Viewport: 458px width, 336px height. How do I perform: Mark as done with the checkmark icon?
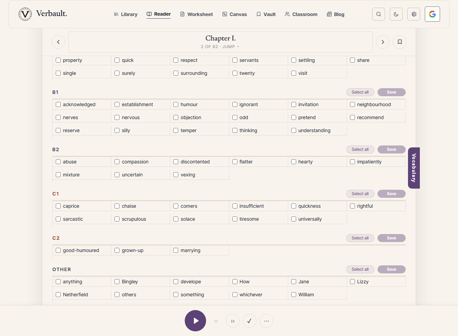pos(250,321)
